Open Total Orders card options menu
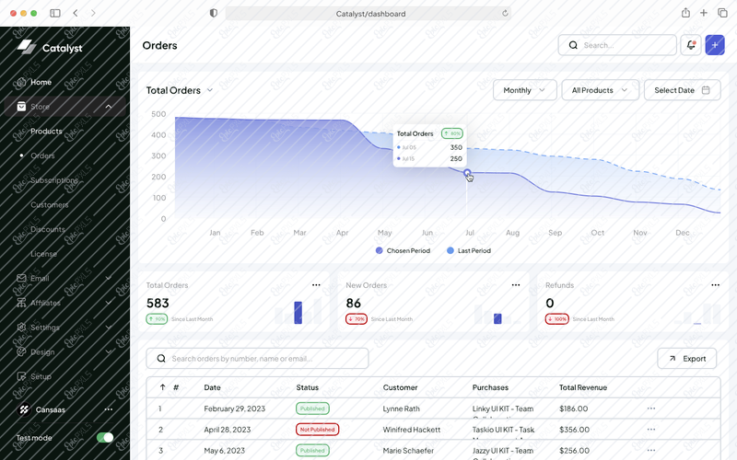The height and width of the screenshot is (460, 737). 316,285
